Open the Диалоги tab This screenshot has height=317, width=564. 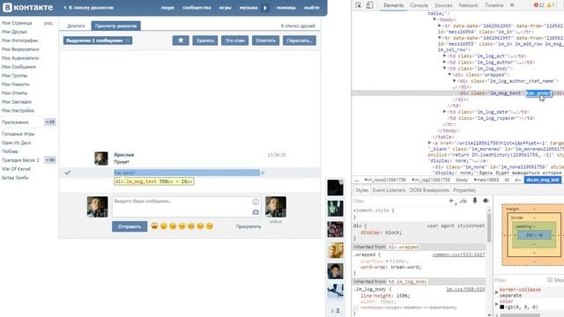(76, 26)
